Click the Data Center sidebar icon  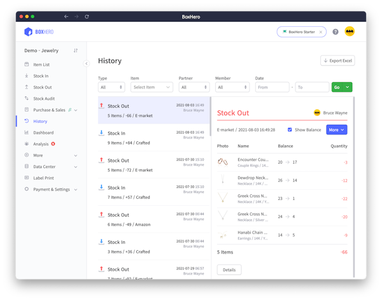[27, 166]
